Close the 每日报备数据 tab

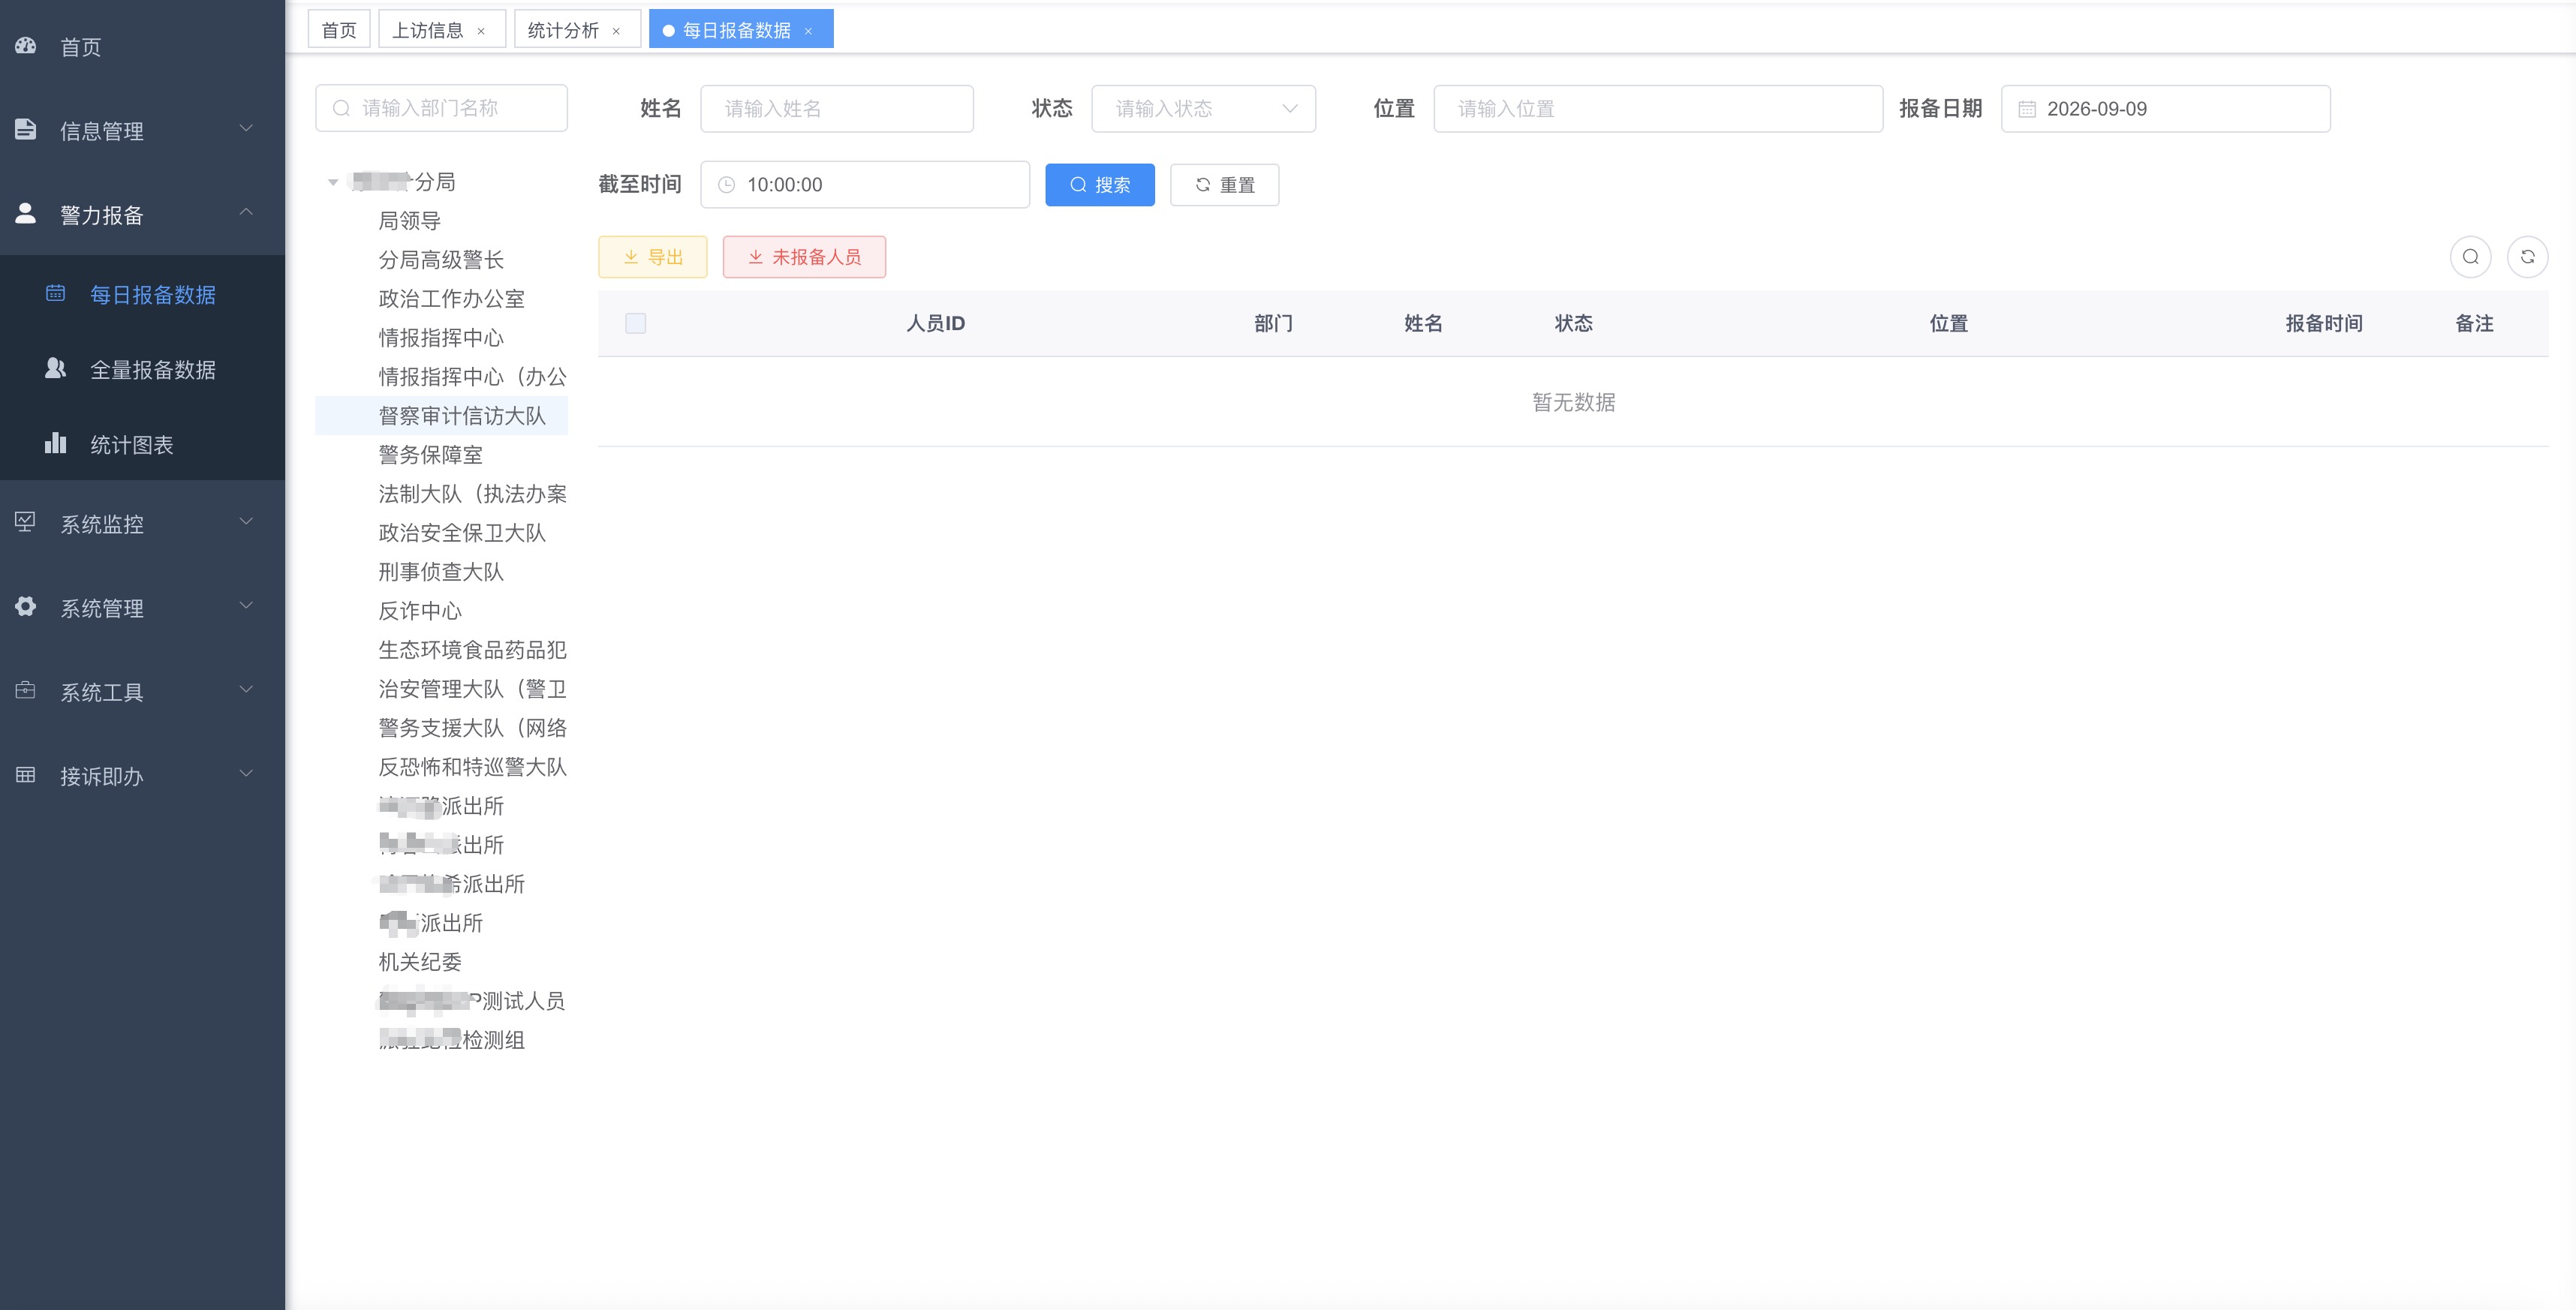pos(808,31)
